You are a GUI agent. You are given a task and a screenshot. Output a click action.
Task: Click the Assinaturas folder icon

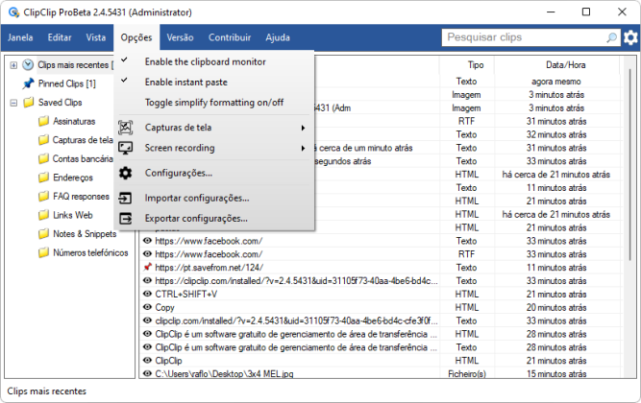[x=43, y=121]
